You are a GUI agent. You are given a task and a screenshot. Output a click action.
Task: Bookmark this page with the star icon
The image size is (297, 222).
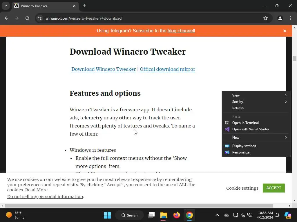coord(266,18)
